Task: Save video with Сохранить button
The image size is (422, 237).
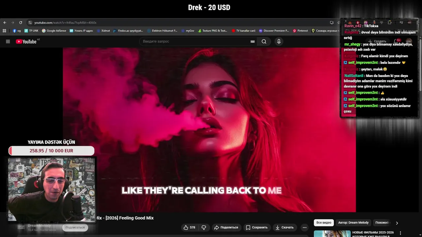Action: [x=257, y=227]
